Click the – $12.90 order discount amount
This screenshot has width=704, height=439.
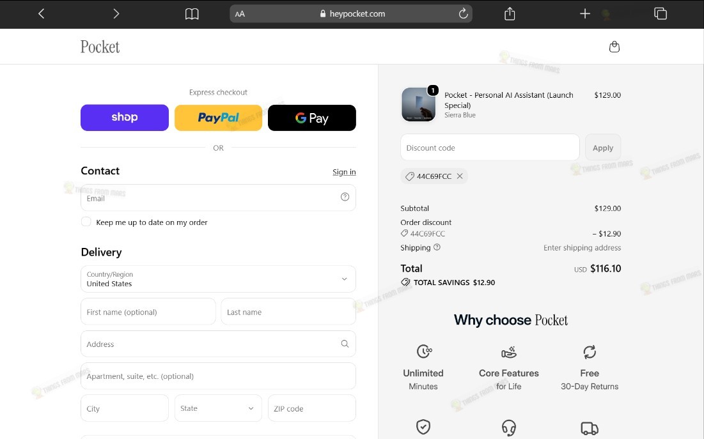point(607,233)
